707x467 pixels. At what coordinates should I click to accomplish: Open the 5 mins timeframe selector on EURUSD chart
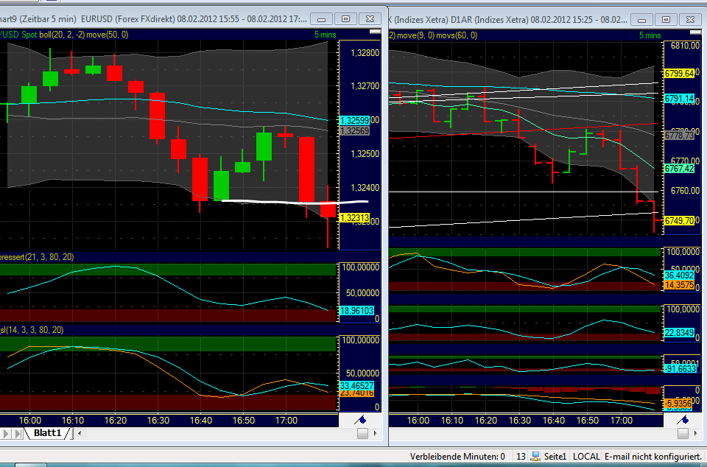pos(325,34)
